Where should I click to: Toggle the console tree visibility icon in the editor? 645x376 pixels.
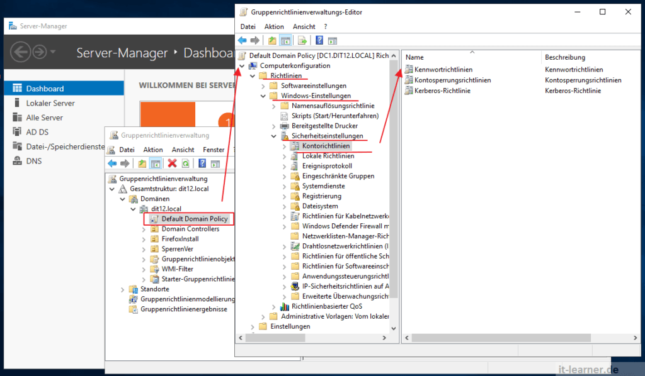tap(285, 40)
